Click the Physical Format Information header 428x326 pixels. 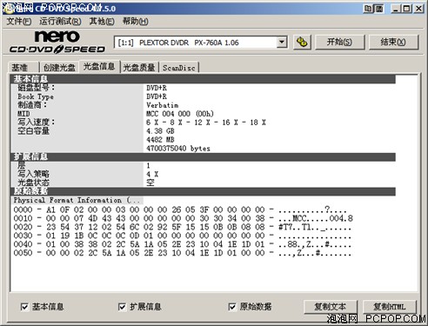click(77, 200)
